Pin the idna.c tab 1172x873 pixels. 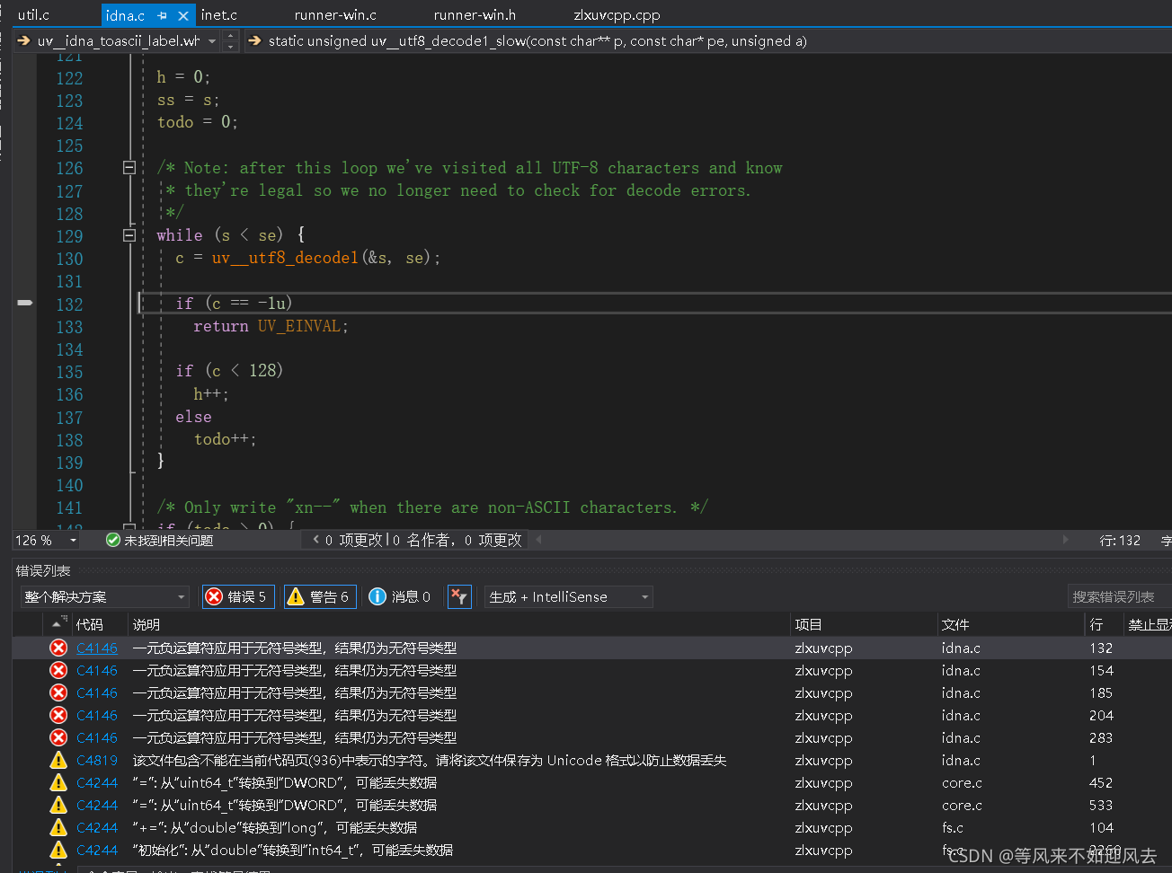point(163,15)
